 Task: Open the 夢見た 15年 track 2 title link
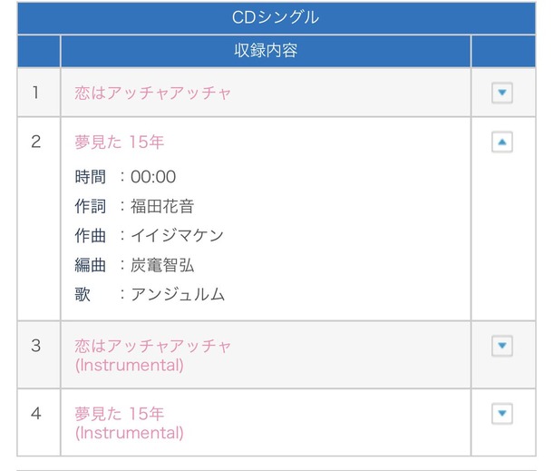(119, 142)
